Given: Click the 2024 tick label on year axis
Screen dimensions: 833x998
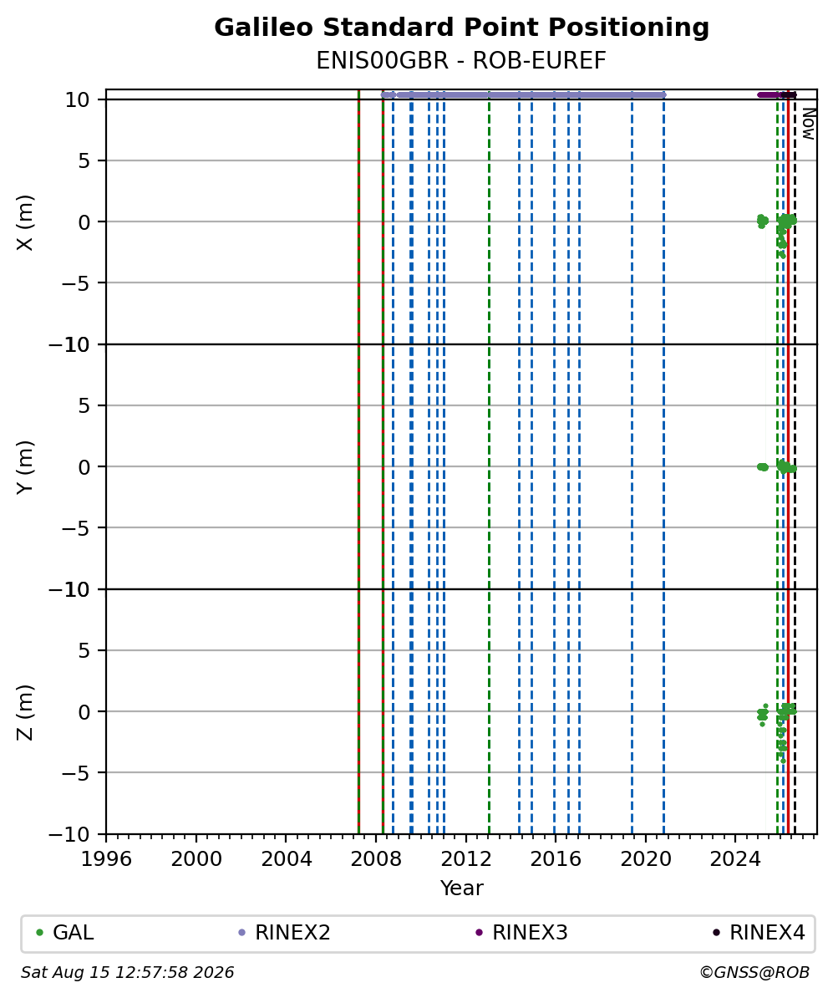Looking at the screenshot, I should 735,860.
